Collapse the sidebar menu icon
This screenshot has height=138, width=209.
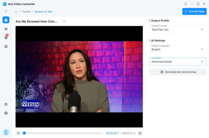point(6,11)
